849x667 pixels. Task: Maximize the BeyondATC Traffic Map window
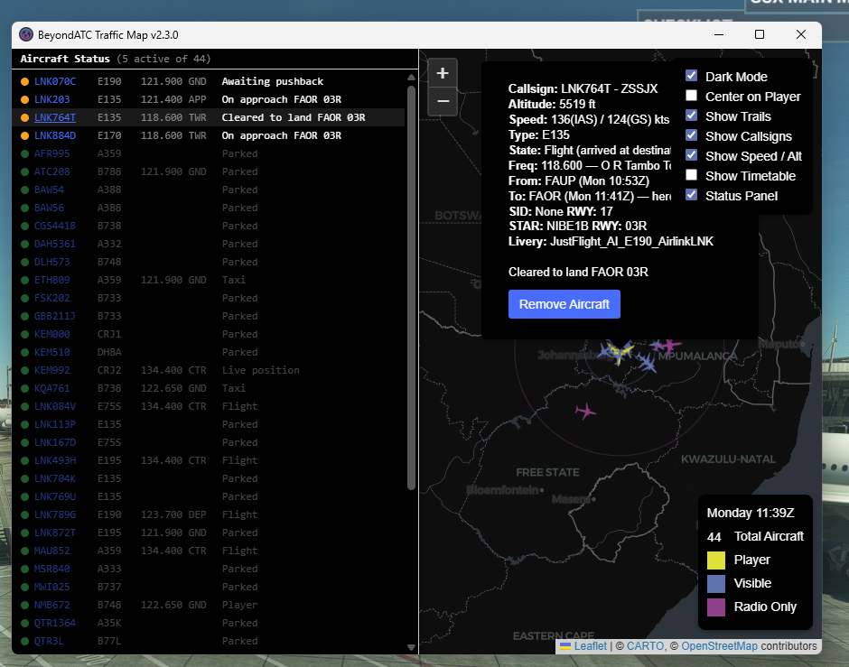pyautogui.click(x=760, y=34)
